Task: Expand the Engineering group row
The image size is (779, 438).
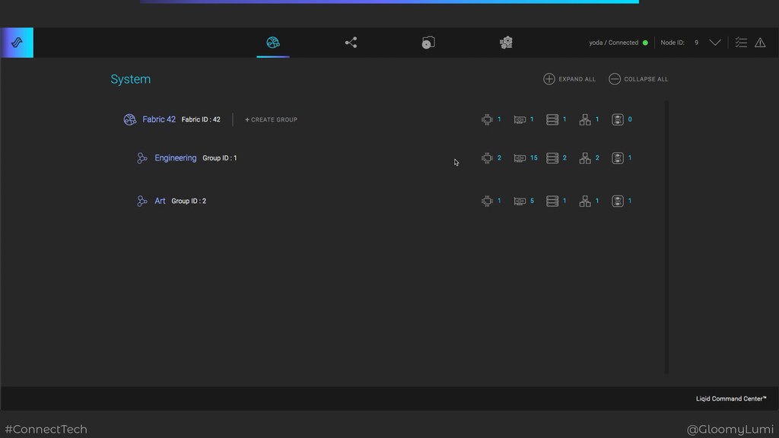Action: pos(176,158)
